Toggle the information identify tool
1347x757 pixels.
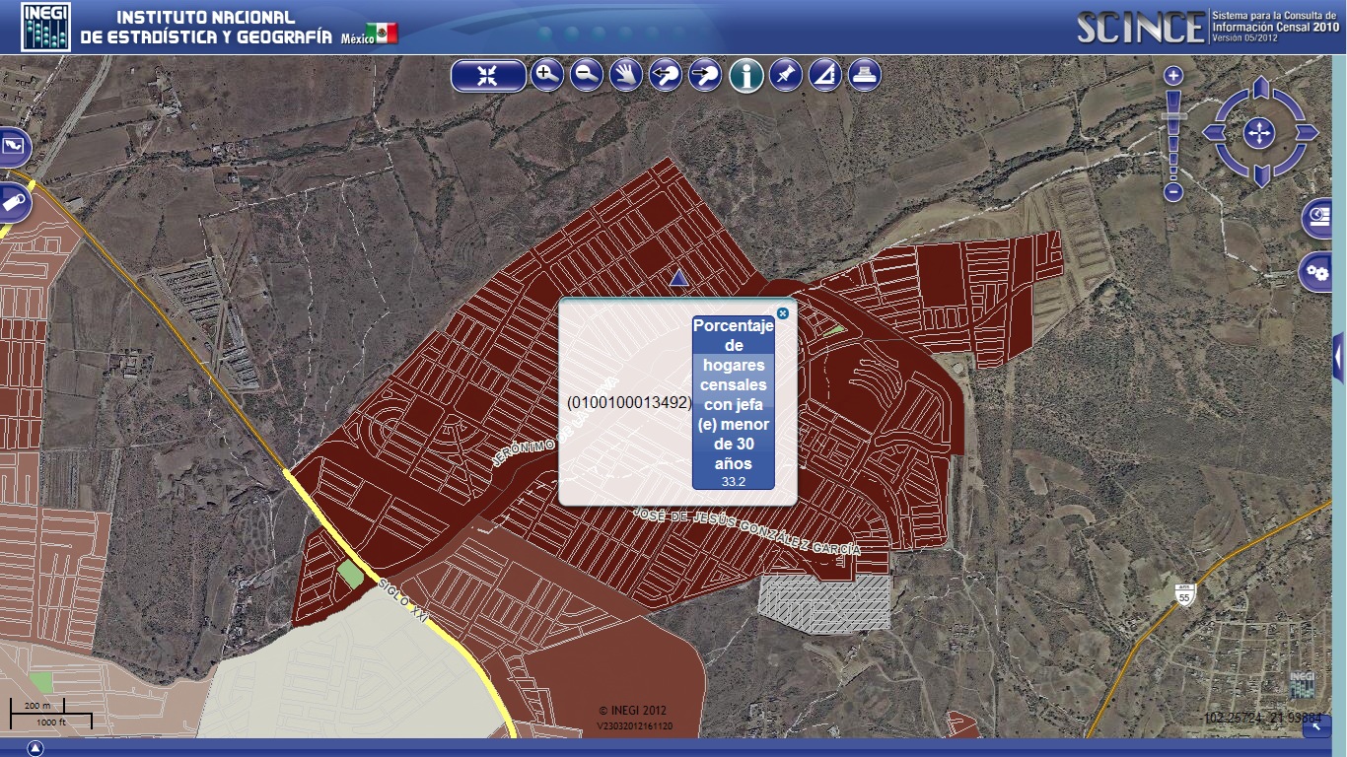click(746, 75)
